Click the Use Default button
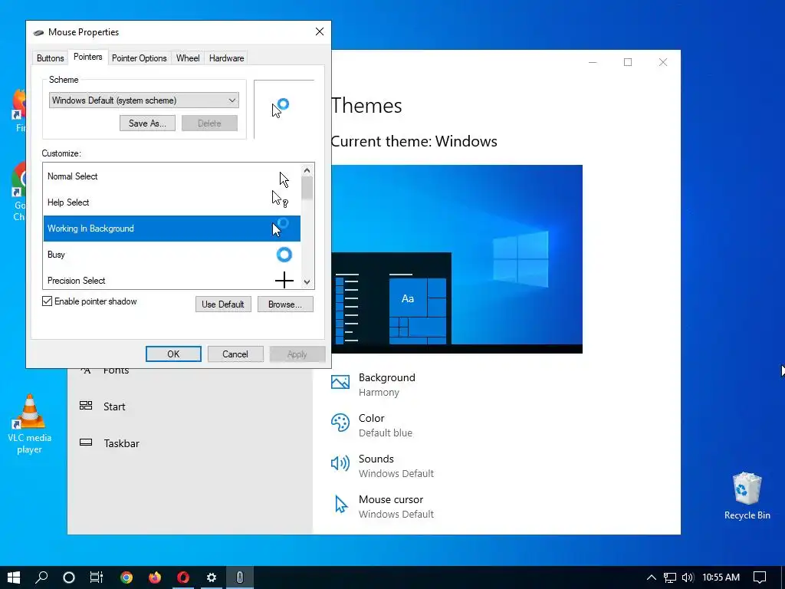 pos(223,304)
